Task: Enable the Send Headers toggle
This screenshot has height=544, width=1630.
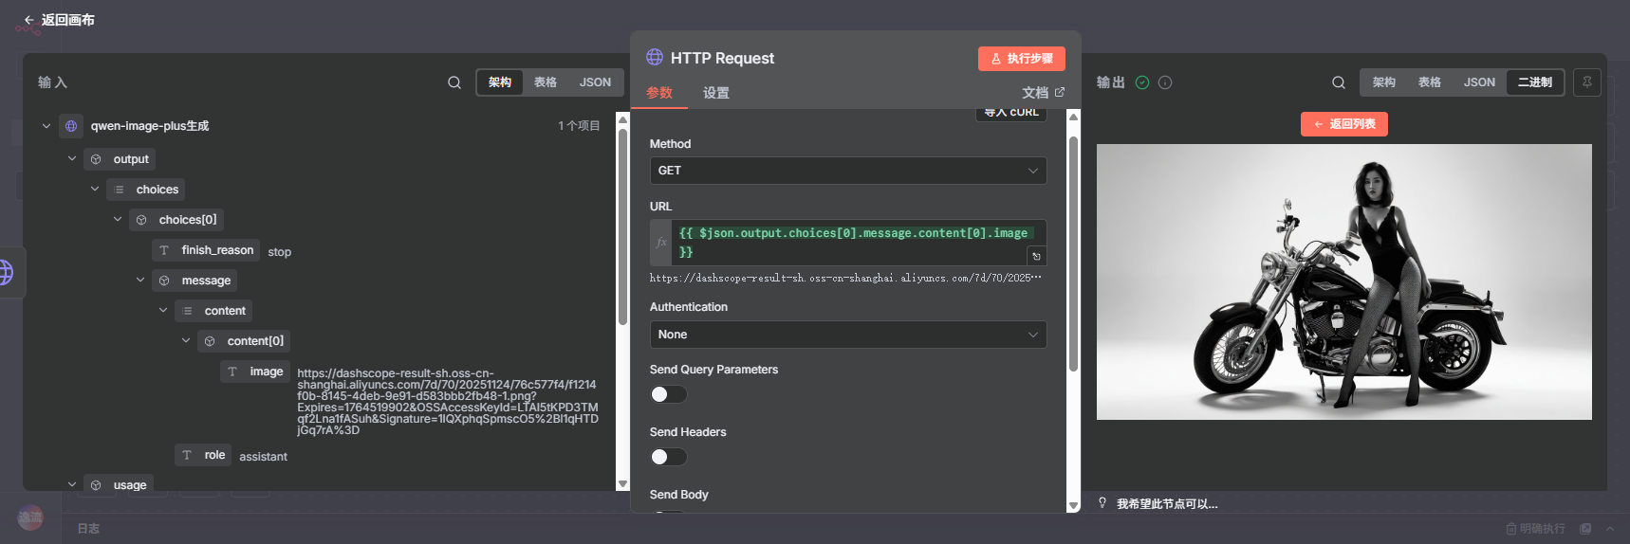Action: (668, 457)
